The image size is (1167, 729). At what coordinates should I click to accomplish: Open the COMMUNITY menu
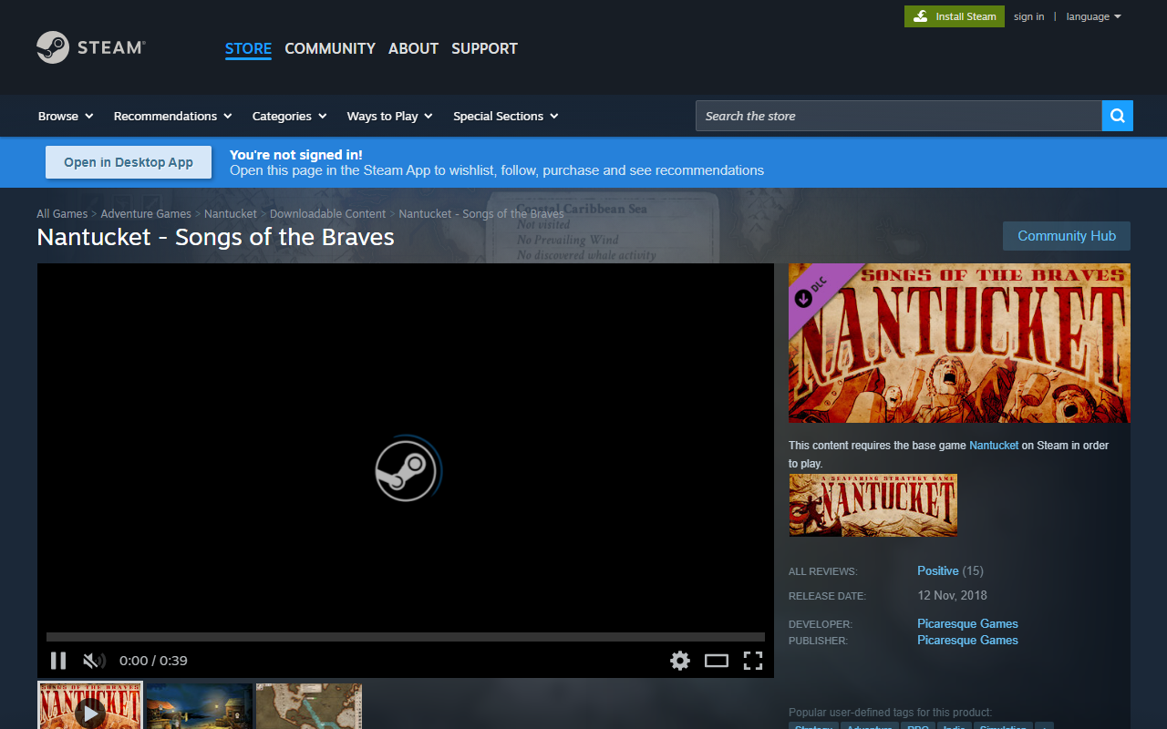pyautogui.click(x=330, y=48)
